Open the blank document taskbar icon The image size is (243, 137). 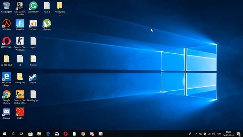[74, 134]
